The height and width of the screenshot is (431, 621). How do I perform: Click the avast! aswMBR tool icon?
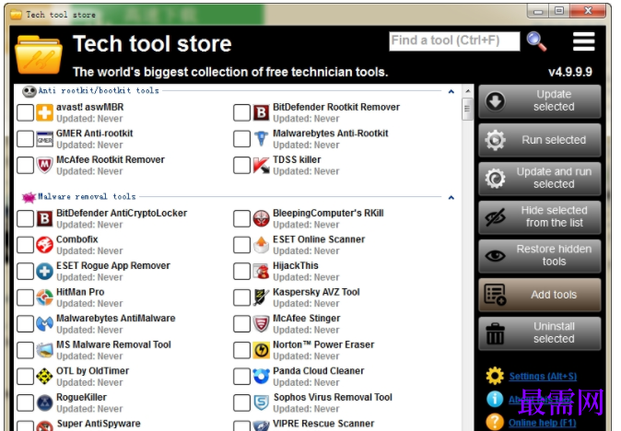point(45,112)
